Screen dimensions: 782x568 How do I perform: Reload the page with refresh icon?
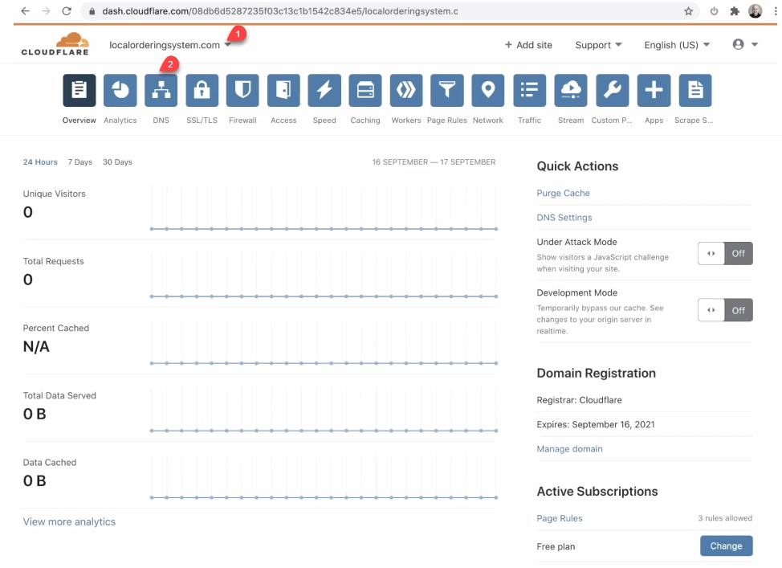(x=67, y=11)
